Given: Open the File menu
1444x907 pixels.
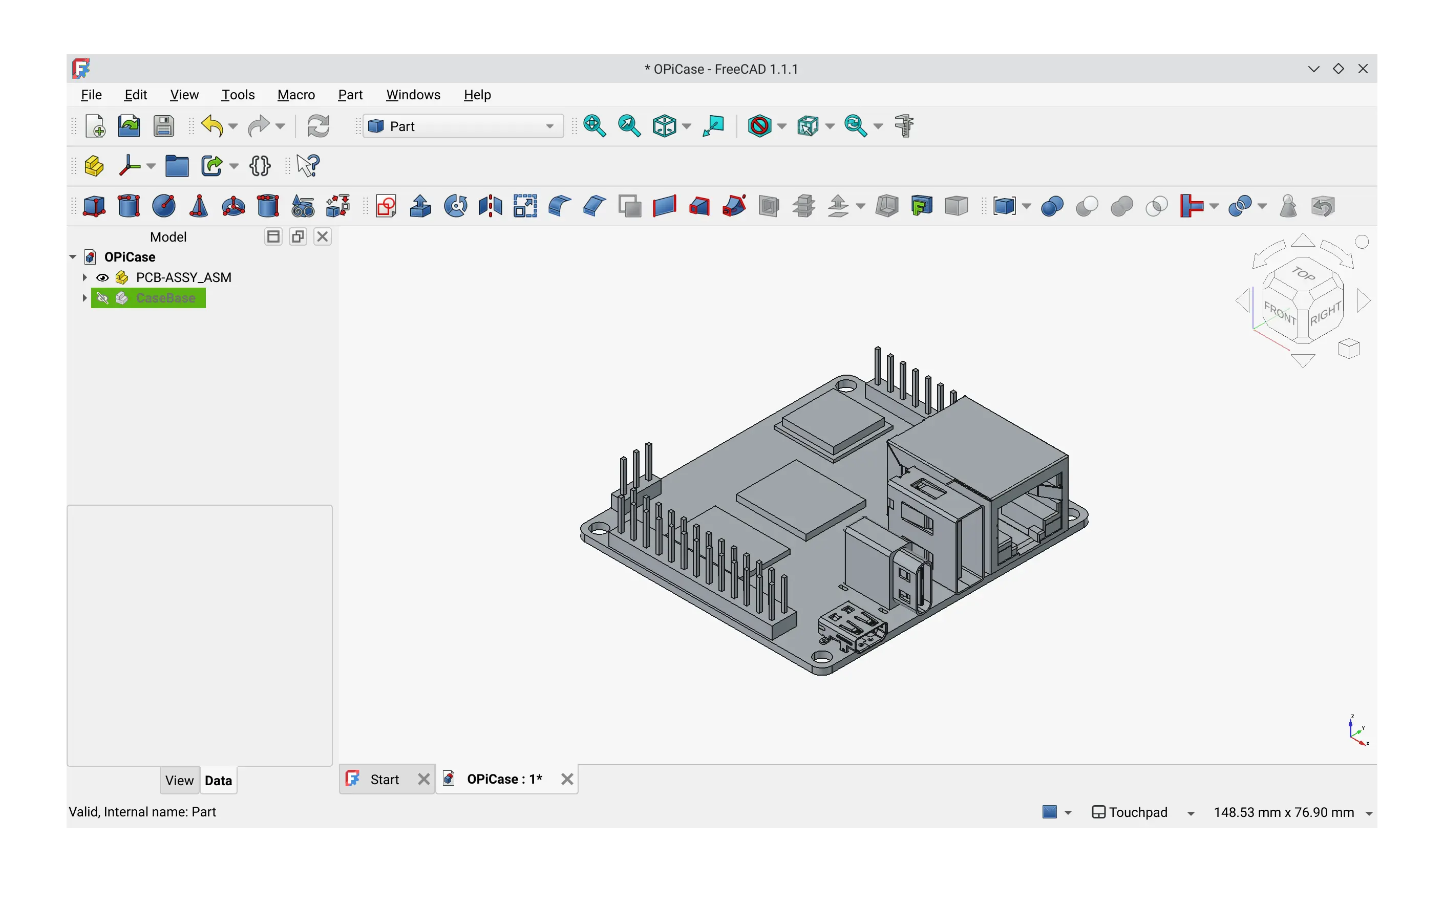Looking at the screenshot, I should click(x=91, y=95).
